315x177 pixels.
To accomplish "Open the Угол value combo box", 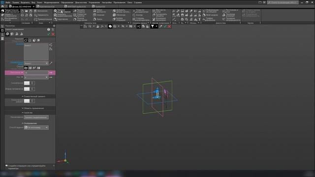I will [x=36, y=77].
